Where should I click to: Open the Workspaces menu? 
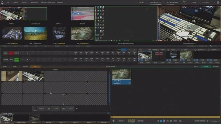(x=34, y=3)
